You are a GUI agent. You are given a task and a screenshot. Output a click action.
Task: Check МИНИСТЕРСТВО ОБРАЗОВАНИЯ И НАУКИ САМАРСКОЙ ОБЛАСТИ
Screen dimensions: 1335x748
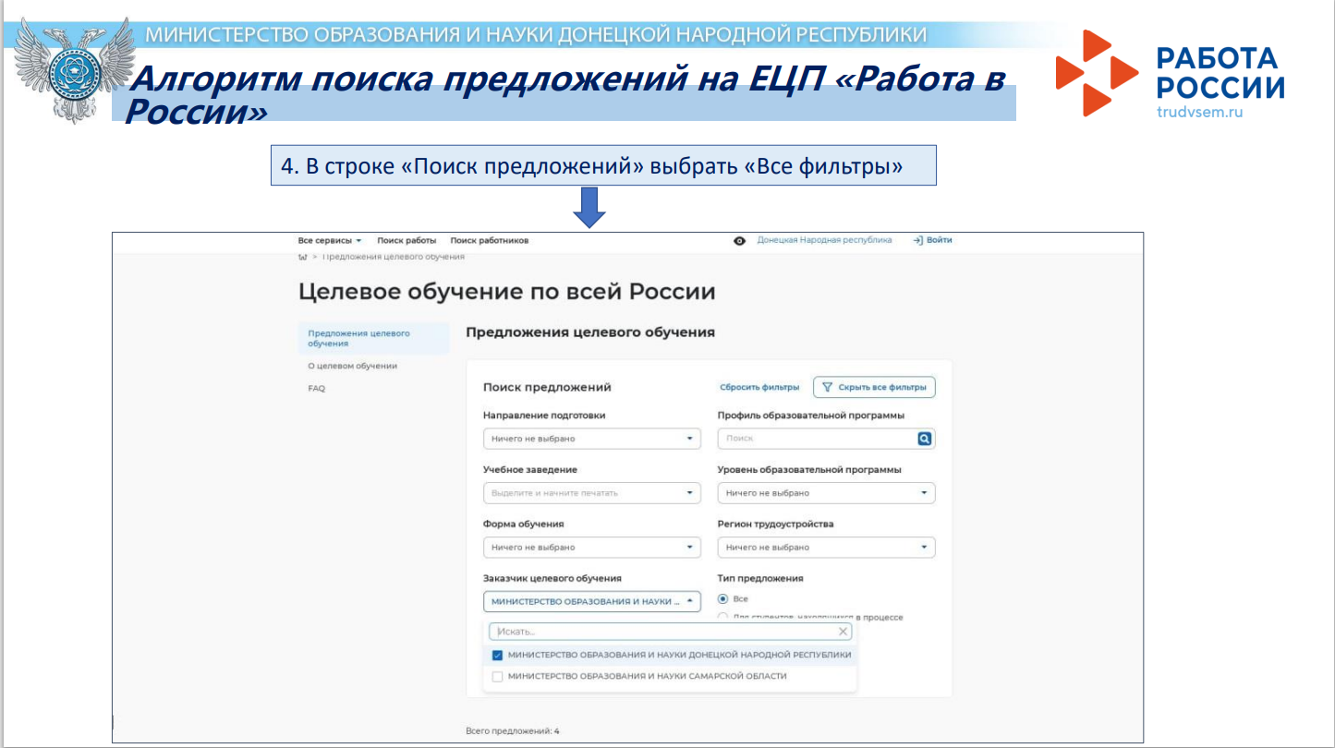[498, 677]
